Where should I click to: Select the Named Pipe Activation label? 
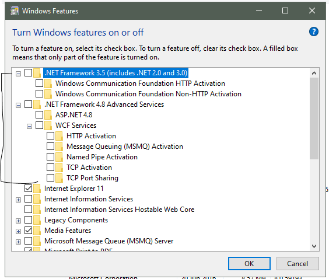102,157
